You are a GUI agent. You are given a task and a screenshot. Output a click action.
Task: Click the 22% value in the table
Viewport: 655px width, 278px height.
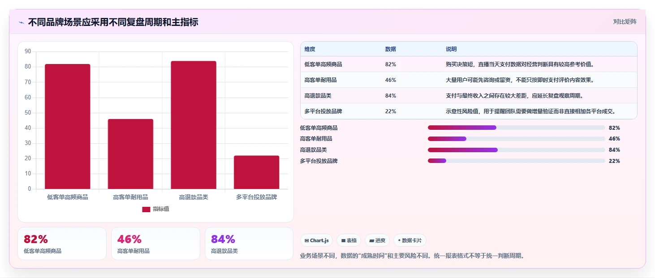pos(390,111)
